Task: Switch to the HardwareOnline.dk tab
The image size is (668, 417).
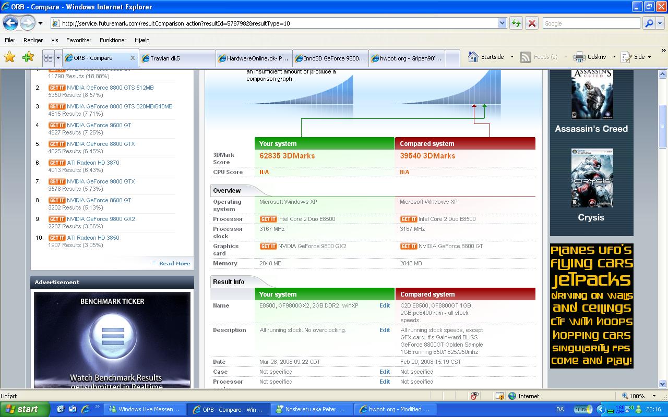Action: pyautogui.click(x=254, y=58)
